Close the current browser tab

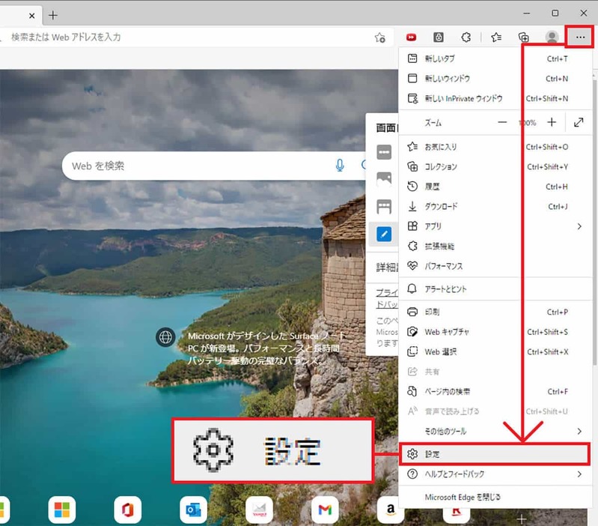click(x=32, y=16)
